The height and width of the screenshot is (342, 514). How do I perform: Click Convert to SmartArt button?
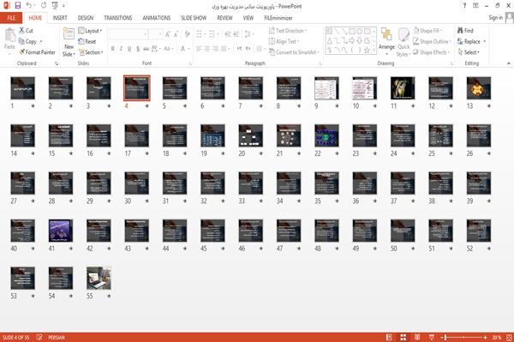click(x=294, y=52)
